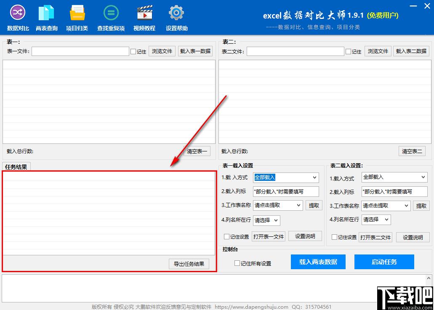Close the application window
The image size is (434, 310).
427,6
